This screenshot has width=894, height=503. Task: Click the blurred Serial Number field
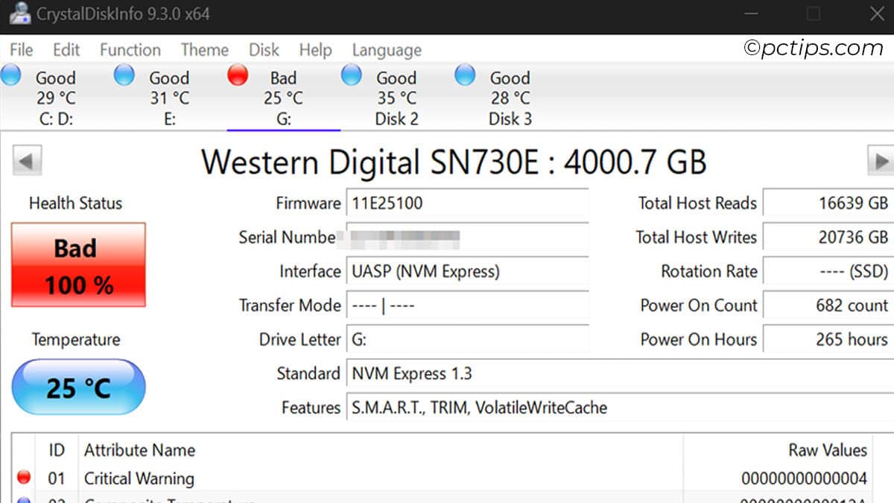coord(417,237)
